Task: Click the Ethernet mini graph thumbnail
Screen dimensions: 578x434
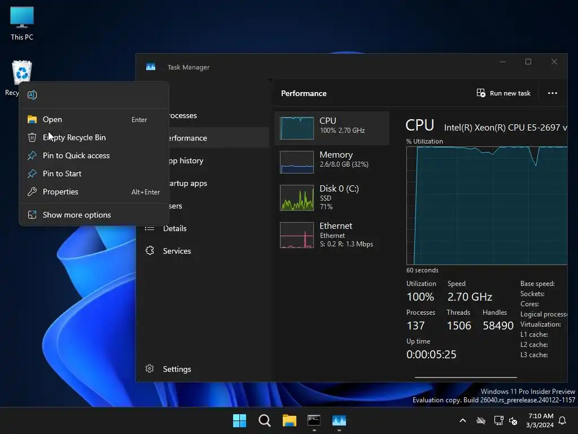Action: (x=297, y=235)
